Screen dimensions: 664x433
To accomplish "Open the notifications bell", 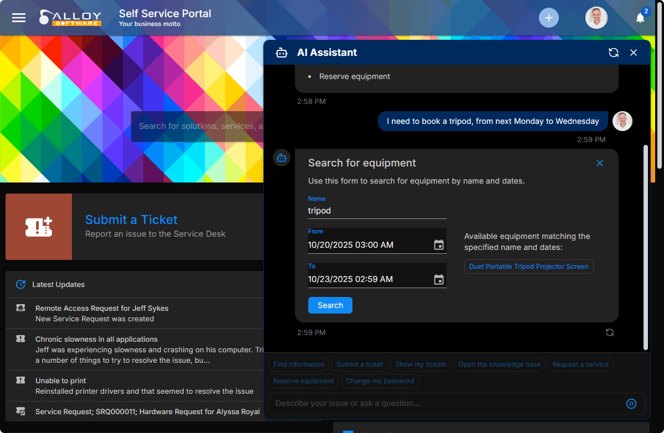I will [x=640, y=18].
